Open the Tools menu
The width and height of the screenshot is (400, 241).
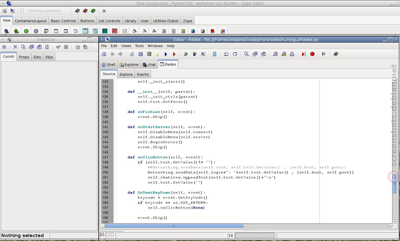click(x=139, y=46)
